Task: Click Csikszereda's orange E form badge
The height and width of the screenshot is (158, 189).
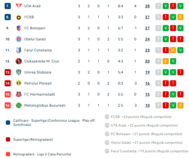Action: [x=166, y=61]
